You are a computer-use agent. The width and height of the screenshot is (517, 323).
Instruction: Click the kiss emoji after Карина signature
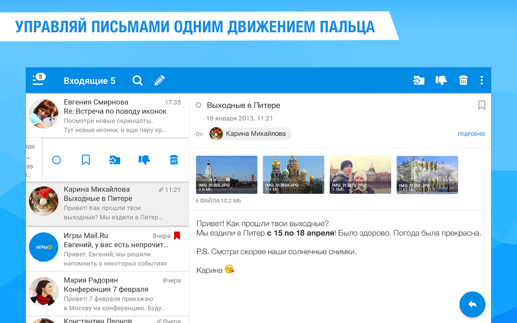(x=229, y=269)
